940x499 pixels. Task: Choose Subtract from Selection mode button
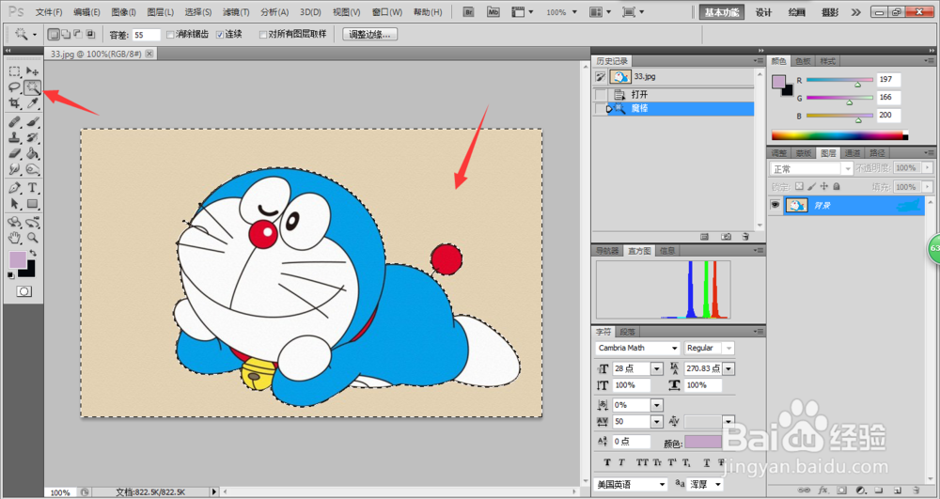click(79, 35)
